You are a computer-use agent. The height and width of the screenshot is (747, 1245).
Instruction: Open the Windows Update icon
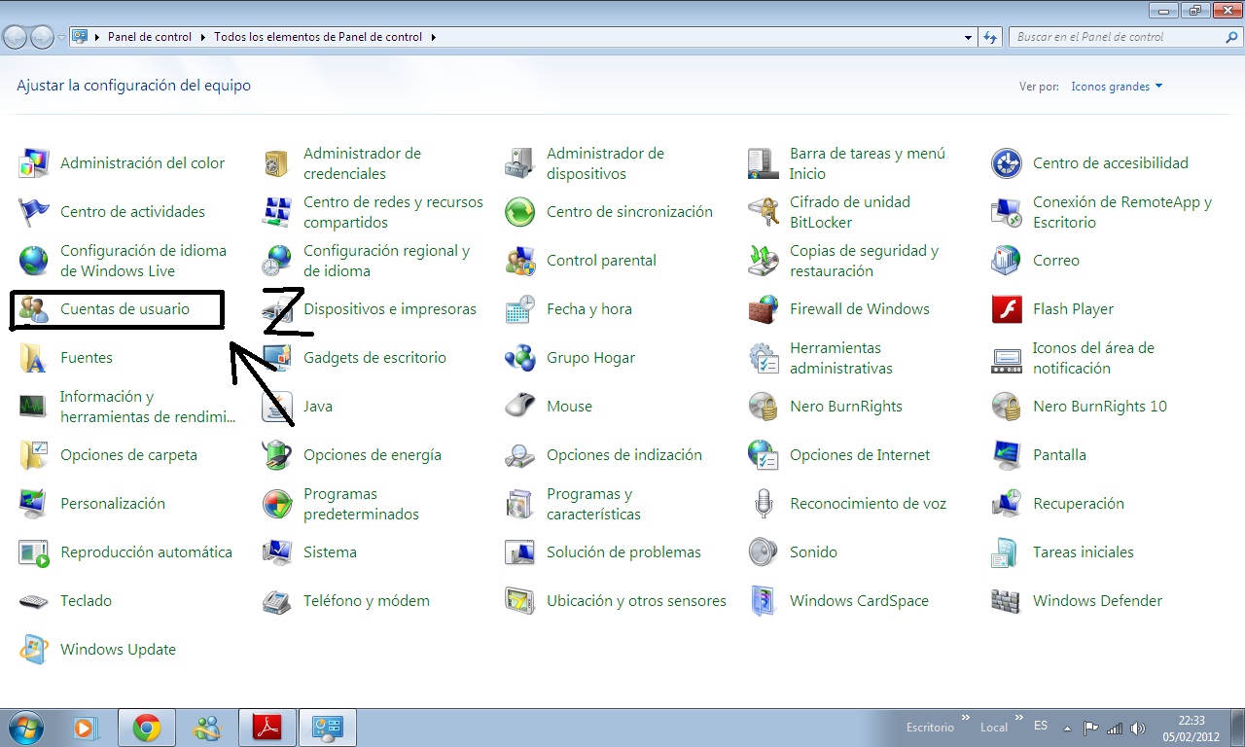click(34, 650)
